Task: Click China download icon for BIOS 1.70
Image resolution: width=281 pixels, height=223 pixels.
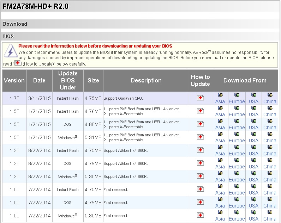Action: coord(270,95)
